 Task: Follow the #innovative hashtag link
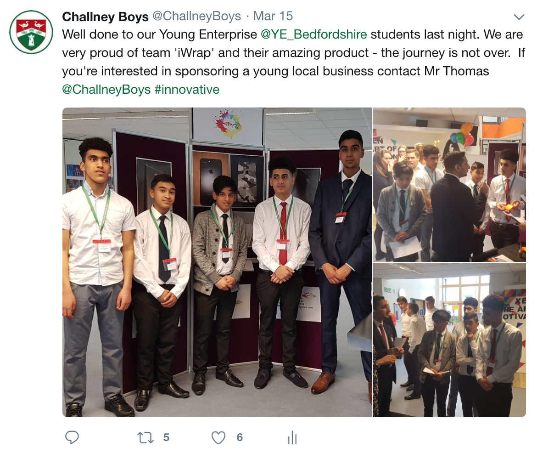point(187,90)
